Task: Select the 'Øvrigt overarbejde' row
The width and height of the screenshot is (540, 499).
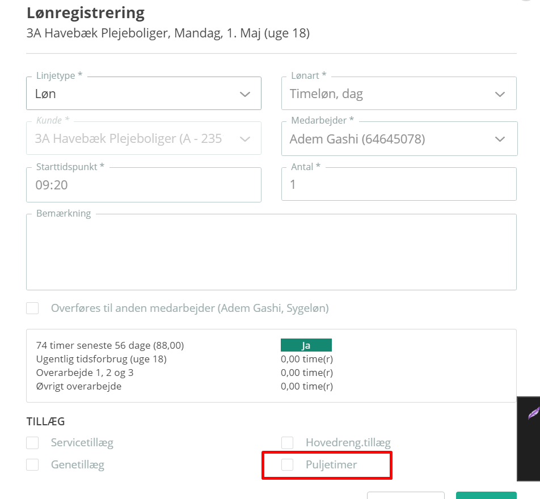Action: [184, 386]
